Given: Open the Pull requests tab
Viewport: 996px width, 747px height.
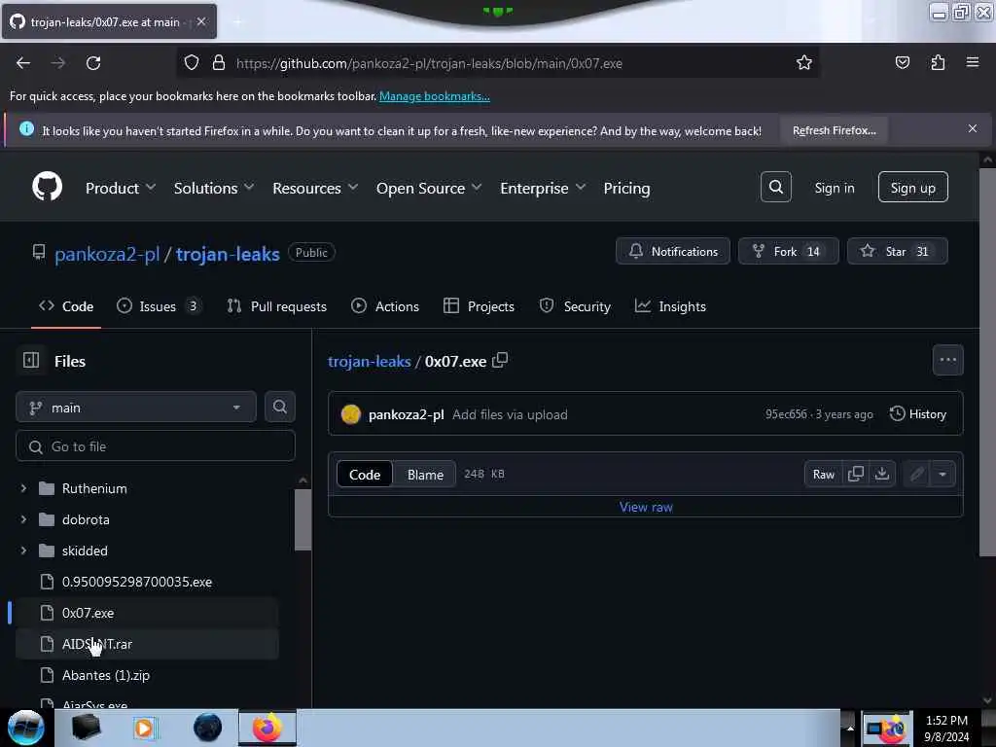Looking at the screenshot, I should click(277, 306).
